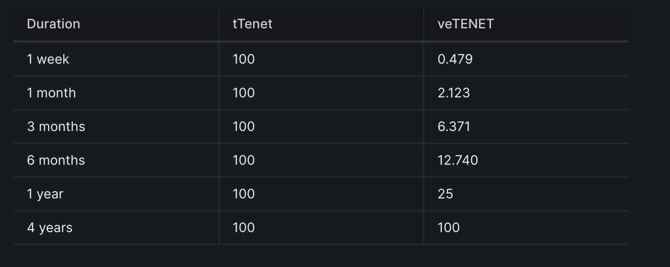
Task: Click the Duration column header
Action: coord(53,24)
